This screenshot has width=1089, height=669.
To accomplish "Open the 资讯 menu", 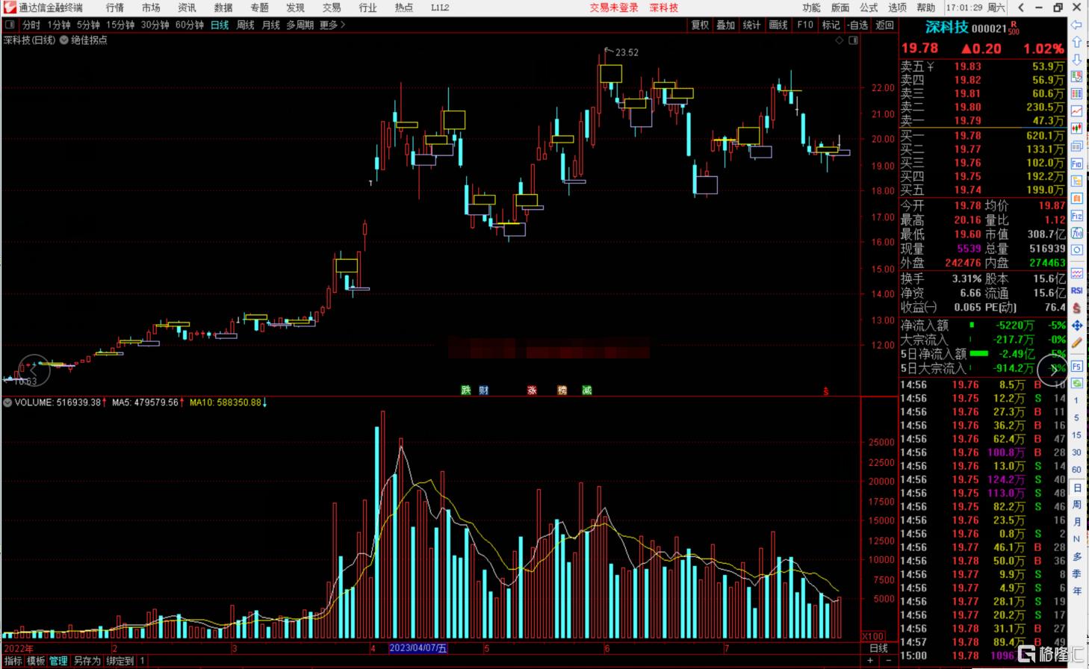I will point(187,7).
